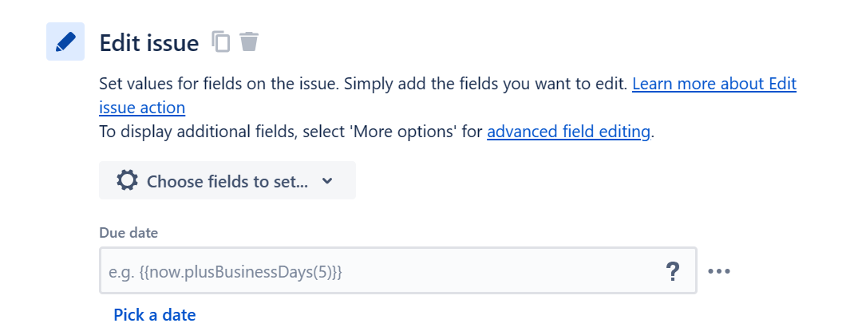This screenshot has width=846, height=331.
Task: Focus the Due date input field
Action: [x=397, y=270]
